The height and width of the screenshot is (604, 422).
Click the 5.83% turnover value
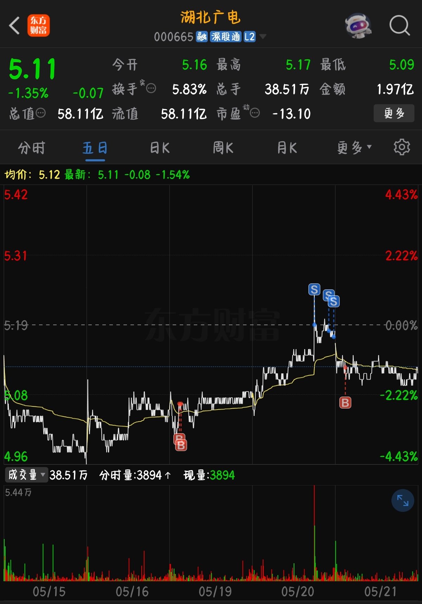190,89
